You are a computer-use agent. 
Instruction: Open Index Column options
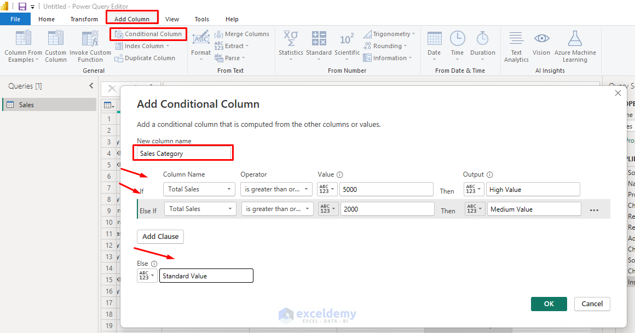click(142, 46)
